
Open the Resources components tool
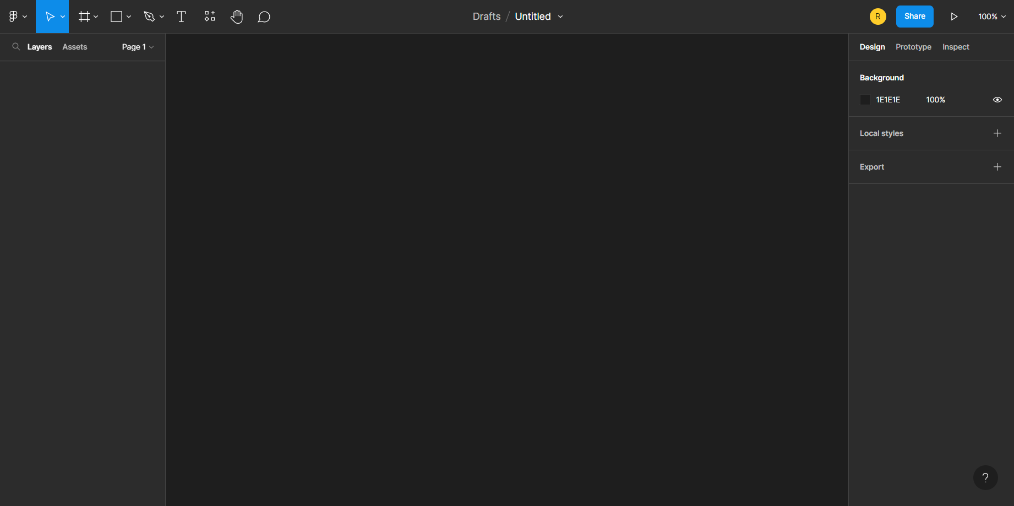click(x=209, y=17)
